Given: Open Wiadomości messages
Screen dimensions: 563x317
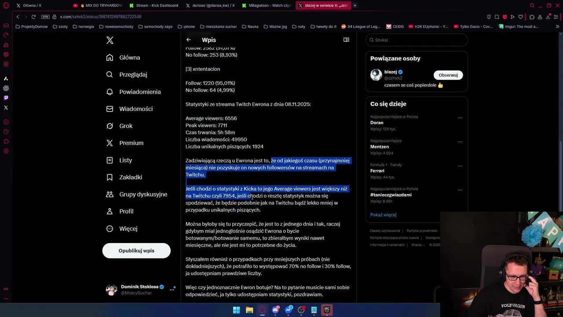Looking at the screenshot, I should pos(130,109).
